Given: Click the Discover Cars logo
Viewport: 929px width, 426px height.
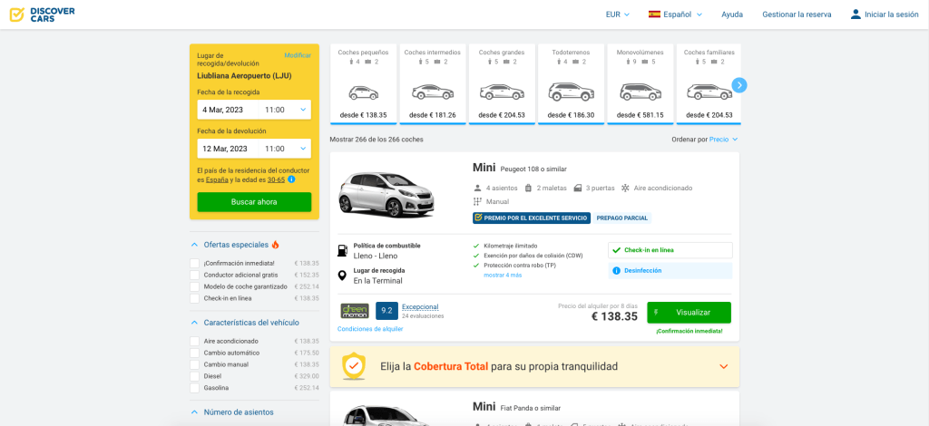Looking at the screenshot, I should pyautogui.click(x=42, y=15).
